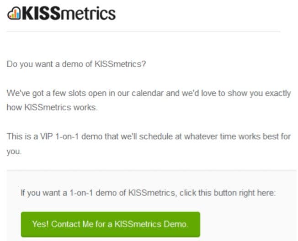298x241 pixels.
Task: Click the horizontal divider under the logo
Action: (x=144, y=31)
